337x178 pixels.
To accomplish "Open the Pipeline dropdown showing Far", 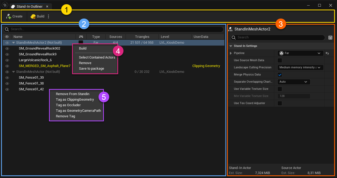I will (x=300, y=53).
